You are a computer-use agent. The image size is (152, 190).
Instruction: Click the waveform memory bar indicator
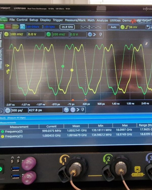coord(91,27)
